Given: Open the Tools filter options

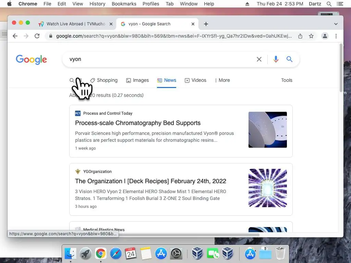Looking at the screenshot, I should click(x=287, y=80).
